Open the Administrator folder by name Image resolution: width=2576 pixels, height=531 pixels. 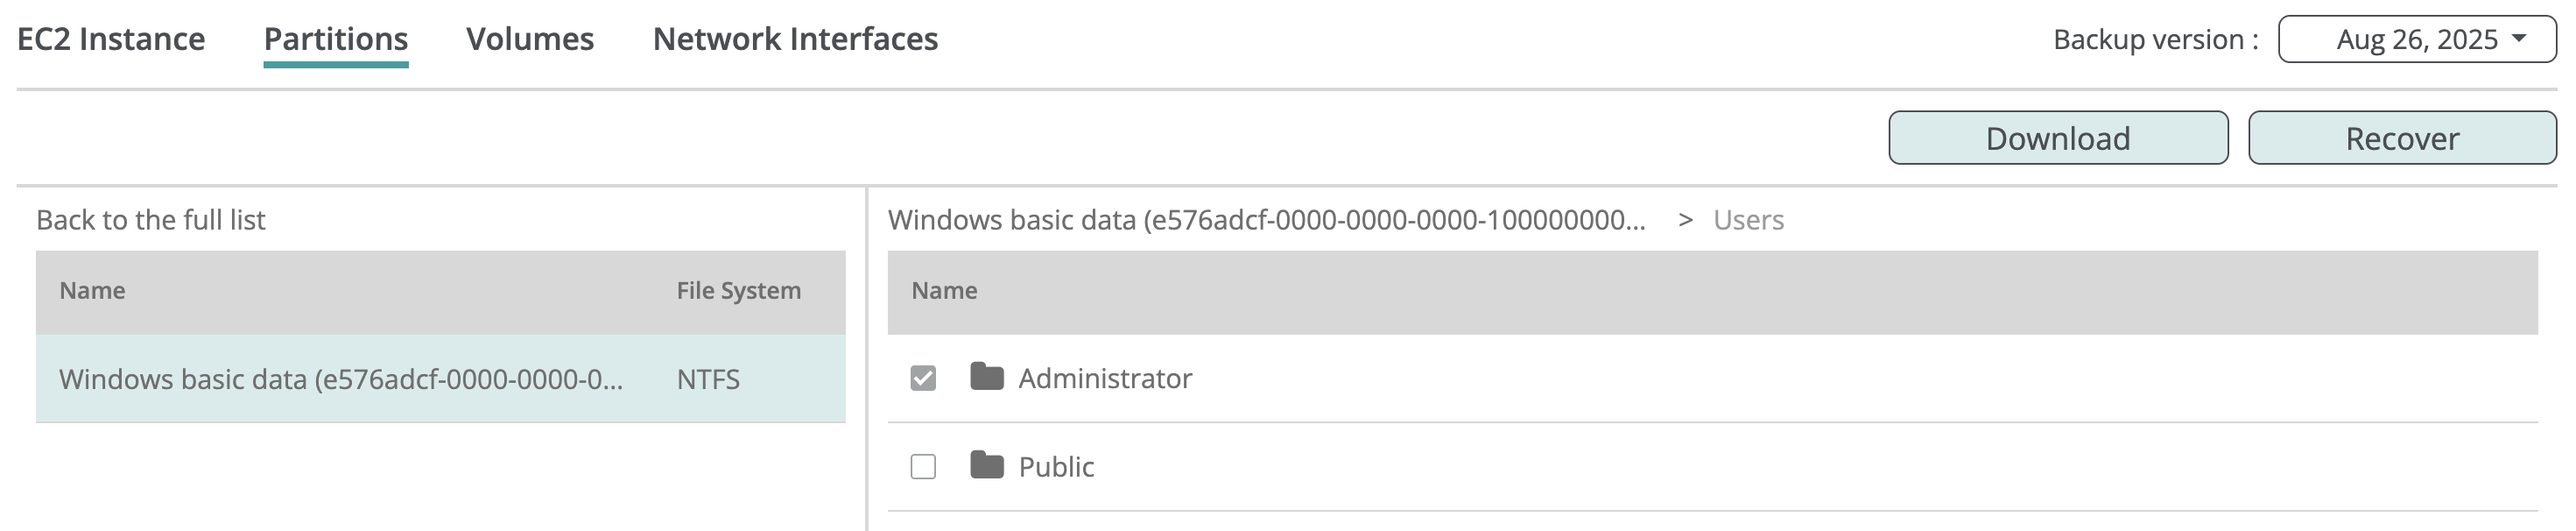(1105, 378)
